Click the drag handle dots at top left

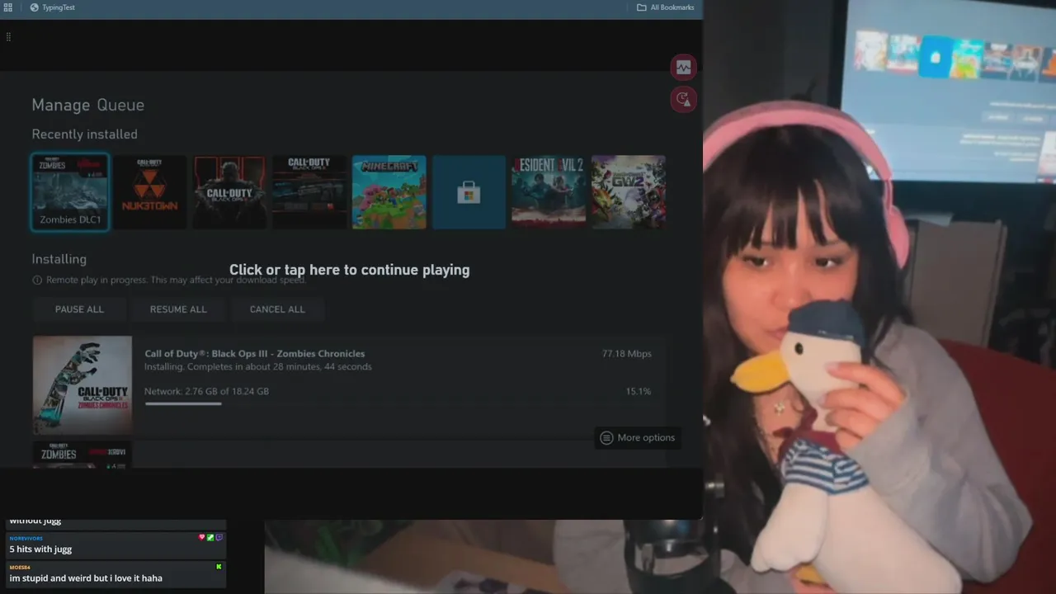point(8,37)
